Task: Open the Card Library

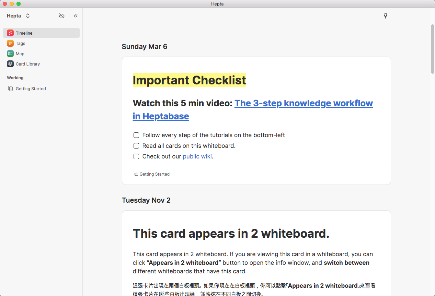Action: click(41, 64)
